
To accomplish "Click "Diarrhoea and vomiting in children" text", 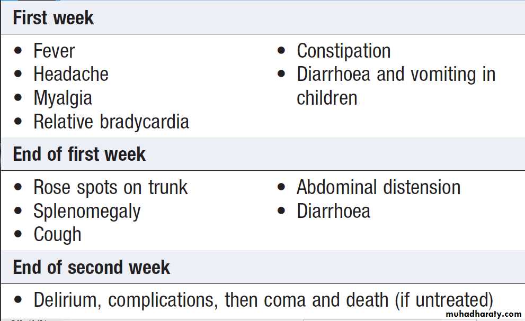I will click(x=395, y=75).
